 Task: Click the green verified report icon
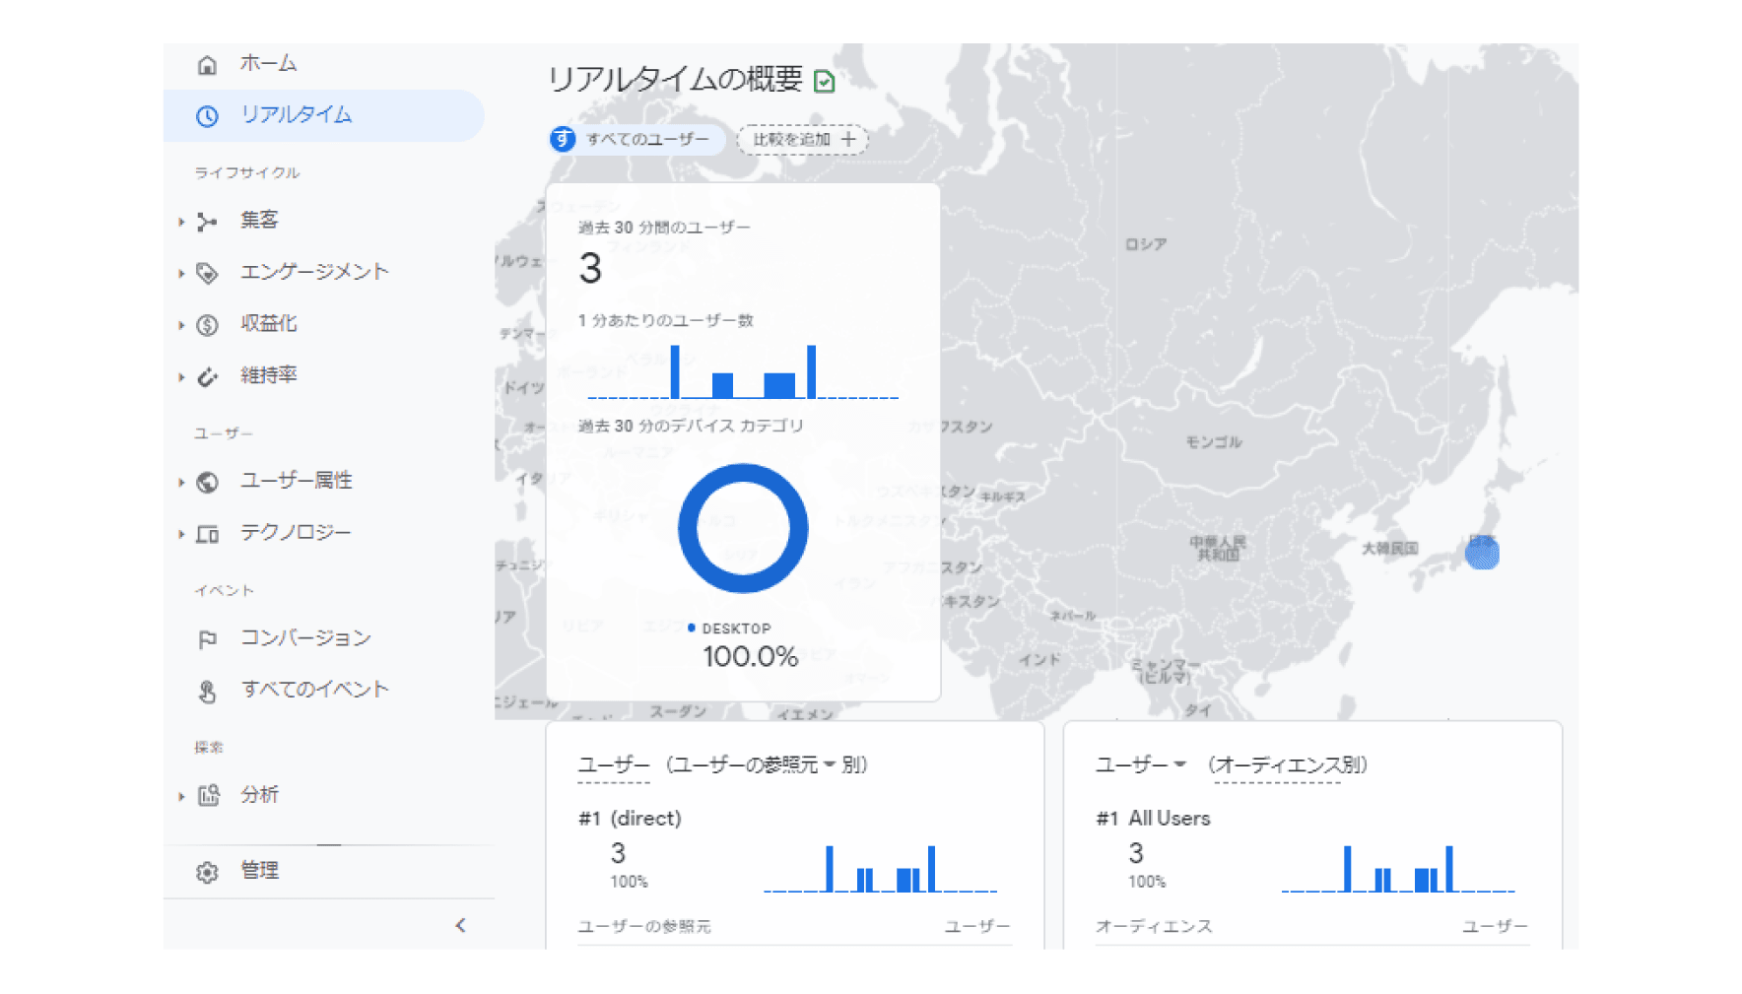(825, 82)
